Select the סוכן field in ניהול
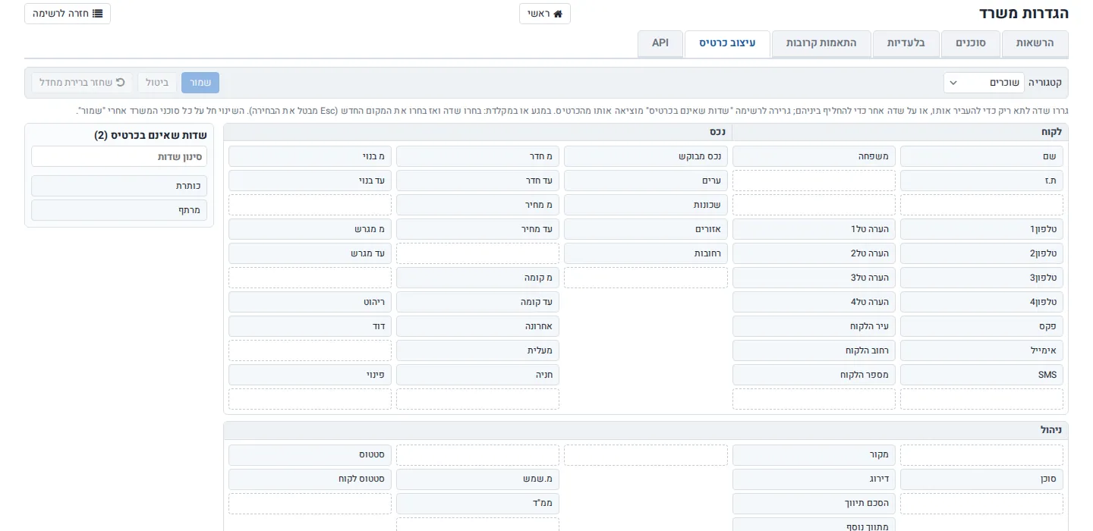This screenshot has height=531, width=1093. pyautogui.click(x=981, y=479)
